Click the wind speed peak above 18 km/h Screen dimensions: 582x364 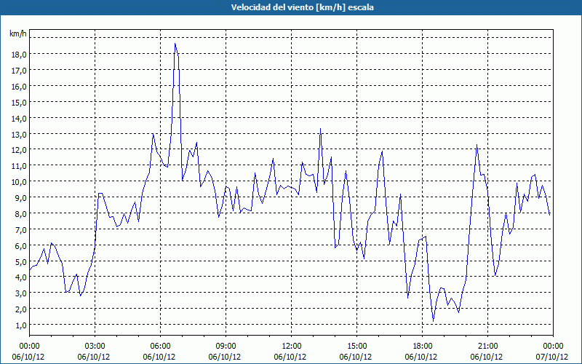point(175,44)
